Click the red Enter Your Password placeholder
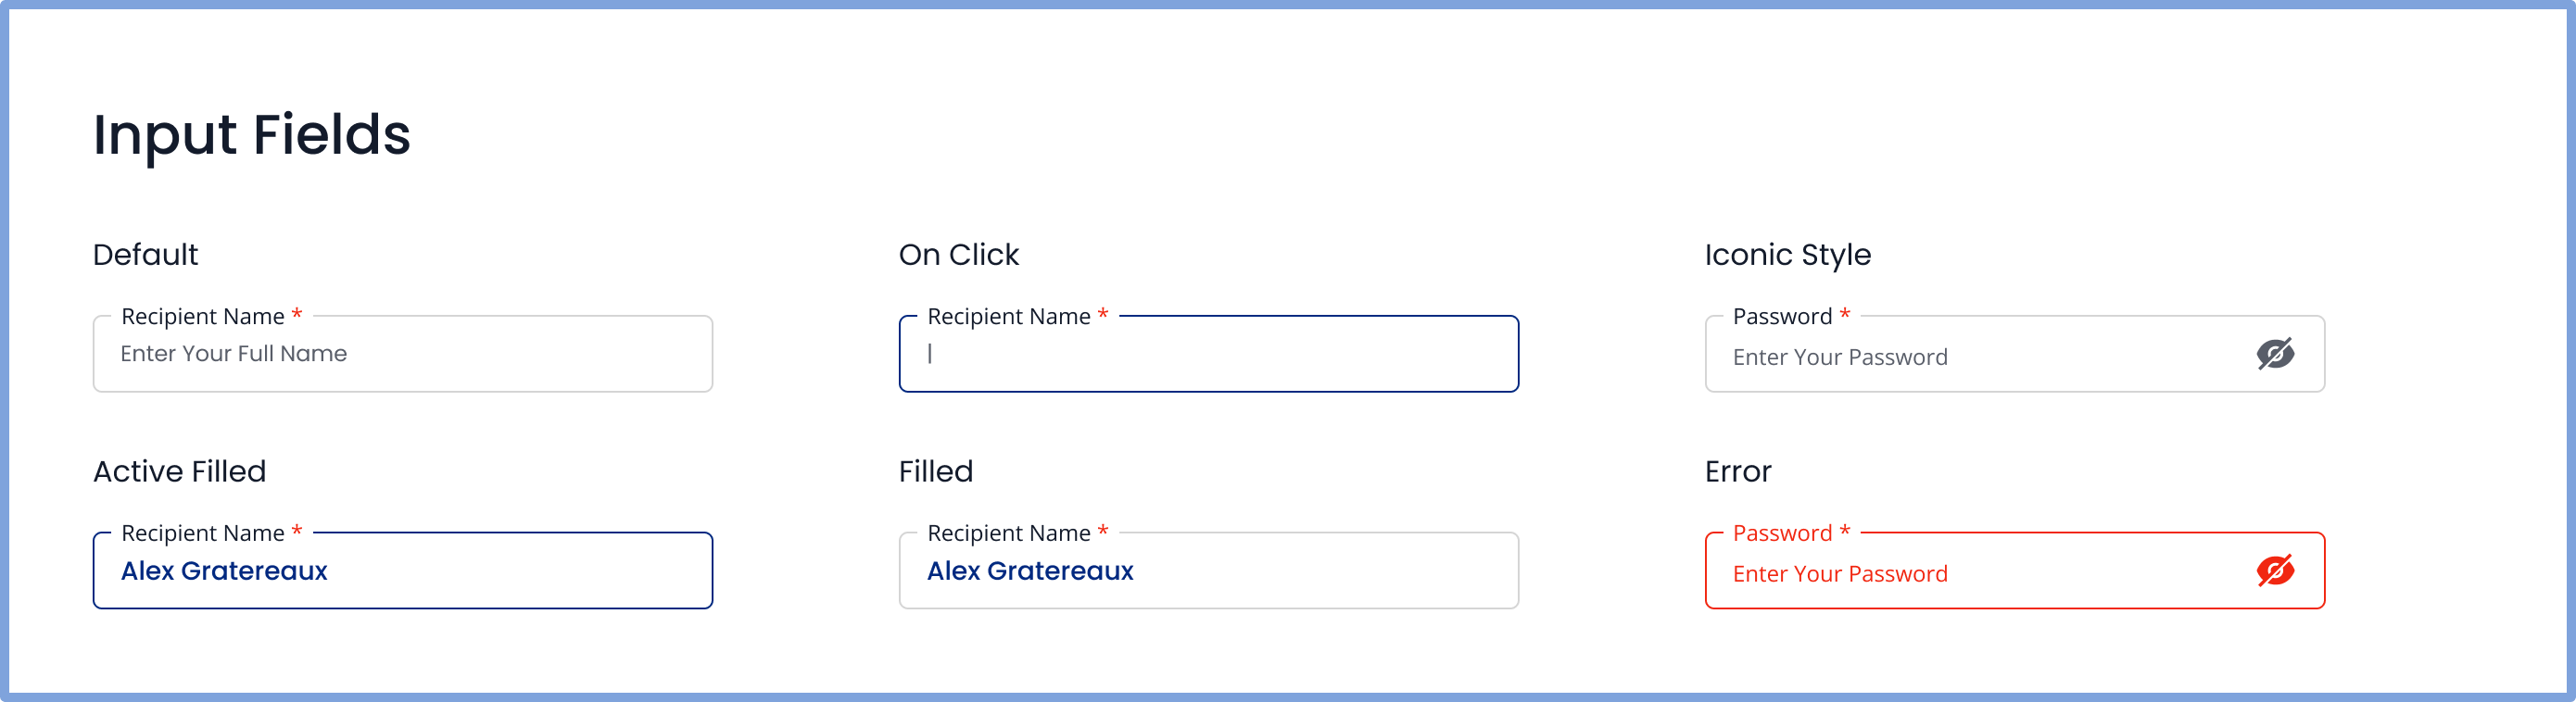Screen dimensions: 2576x702 tap(1839, 574)
